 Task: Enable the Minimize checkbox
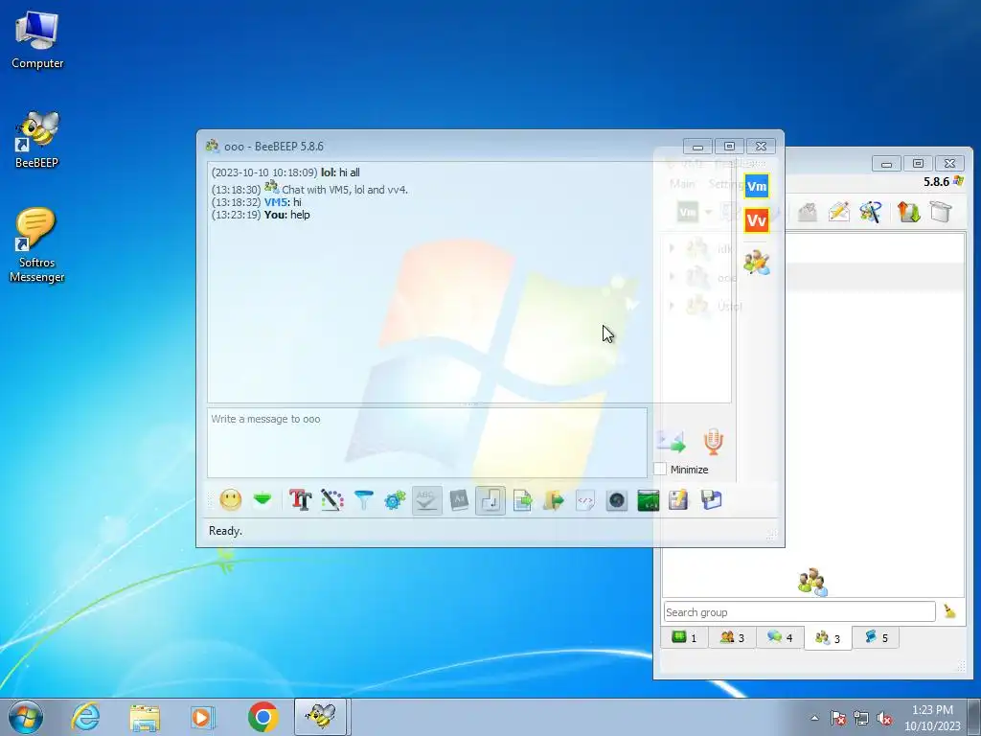tap(660, 469)
